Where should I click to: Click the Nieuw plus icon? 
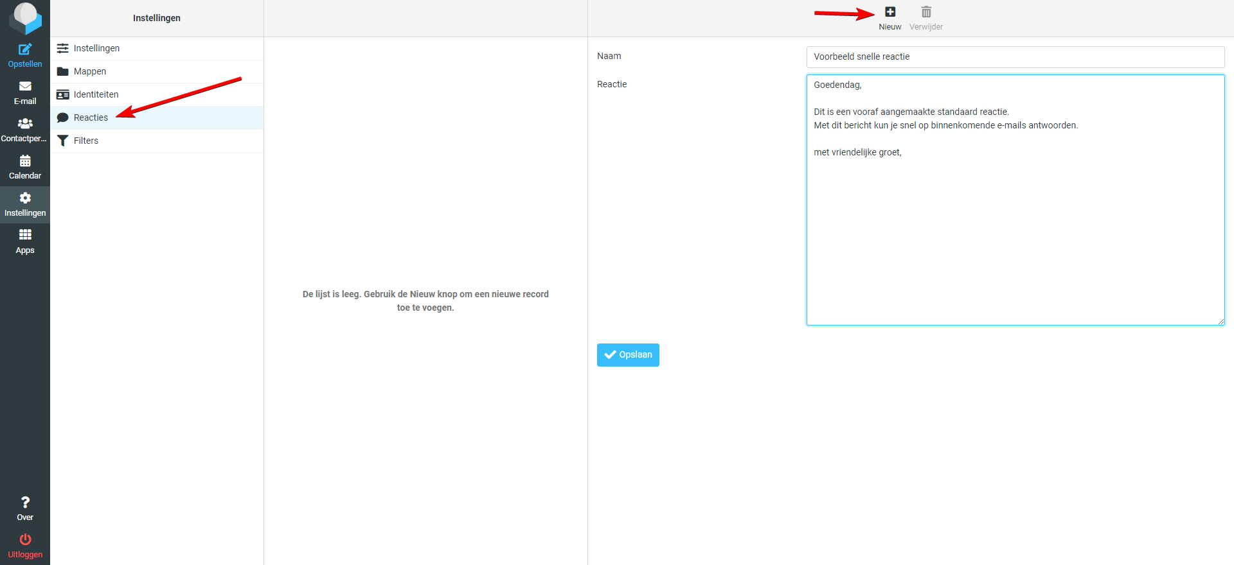890,12
